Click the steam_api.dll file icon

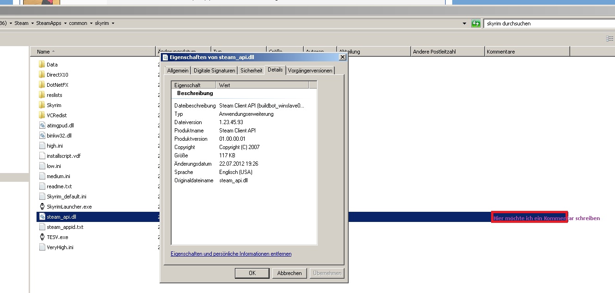pyautogui.click(x=42, y=216)
